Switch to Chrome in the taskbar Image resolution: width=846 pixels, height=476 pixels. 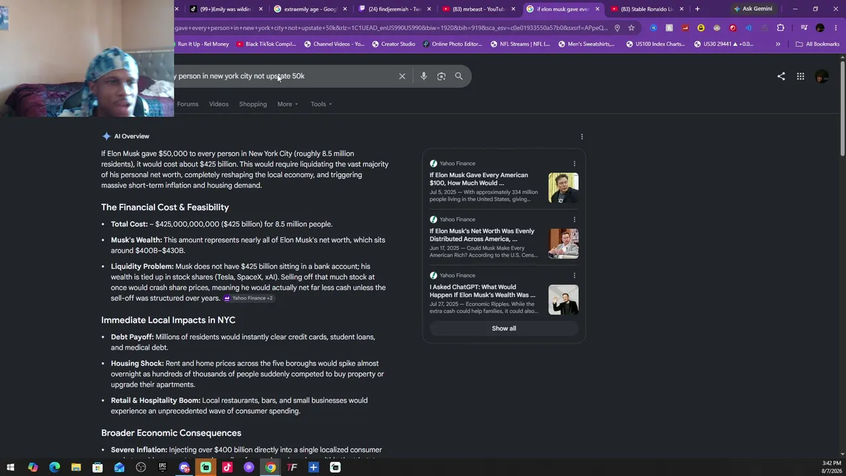(x=270, y=467)
